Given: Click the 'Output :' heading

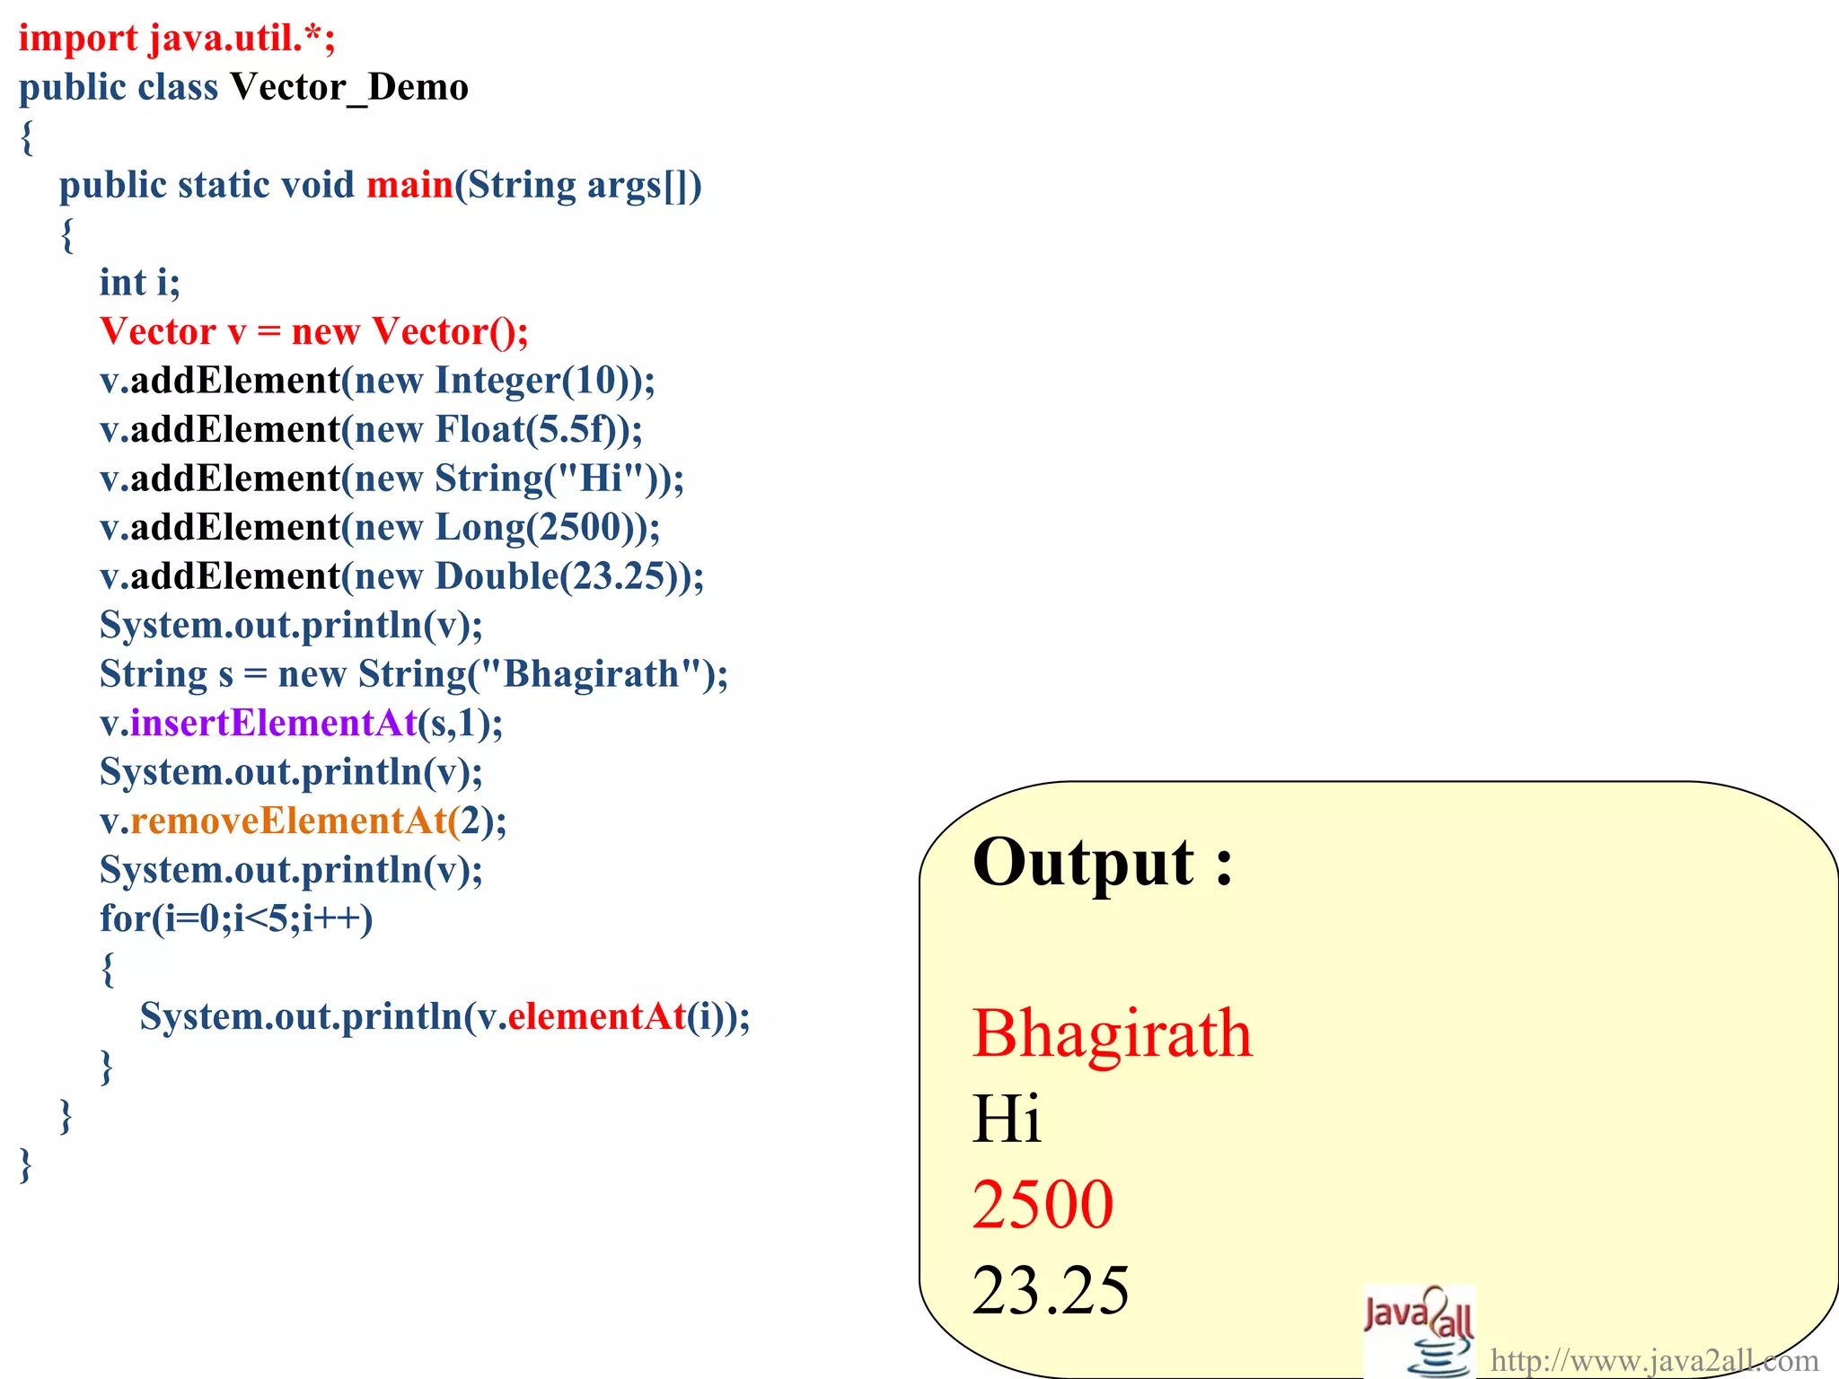Looking at the screenshot, I should [x=1104, y=862].
